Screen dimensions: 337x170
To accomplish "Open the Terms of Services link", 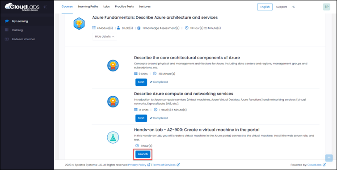I will (x=166, y=165).
